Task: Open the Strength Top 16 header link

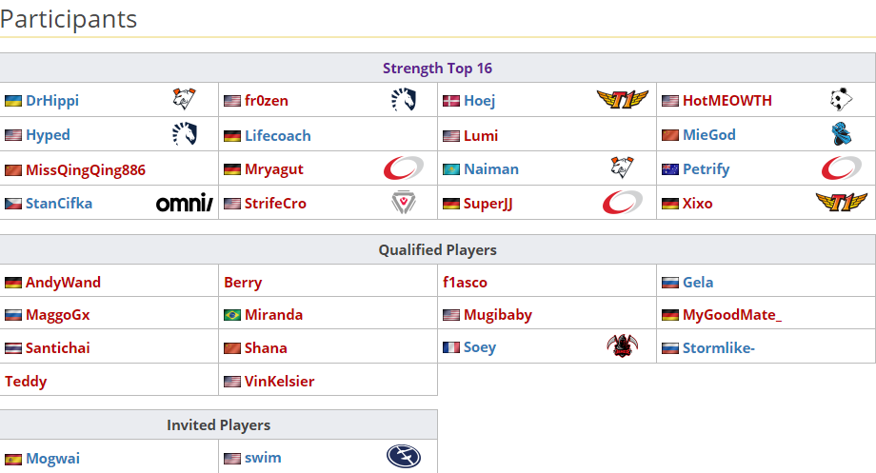Action: coord(437,68)
